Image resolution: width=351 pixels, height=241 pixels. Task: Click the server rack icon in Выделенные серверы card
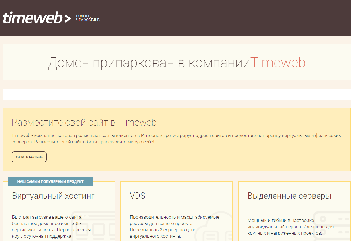332,226
